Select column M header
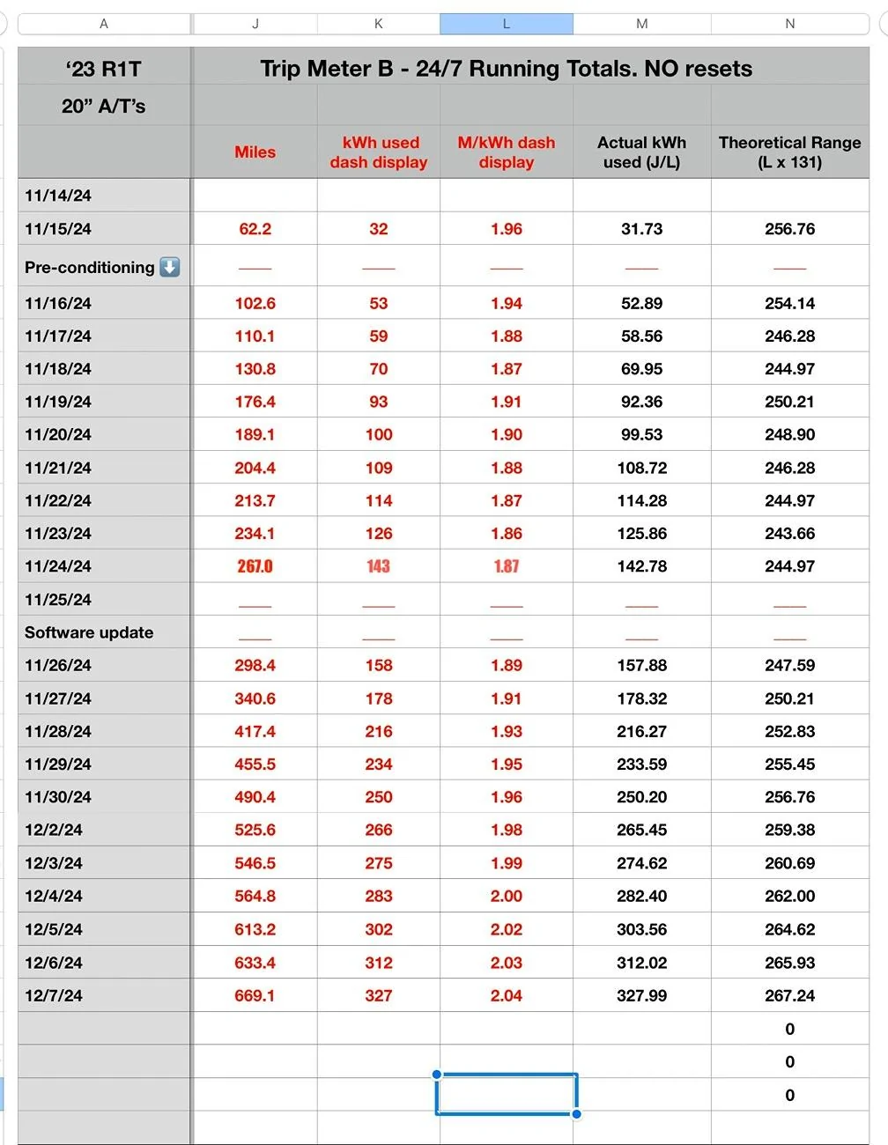Viewport: 888px width, 1145px height. (642, 24)
